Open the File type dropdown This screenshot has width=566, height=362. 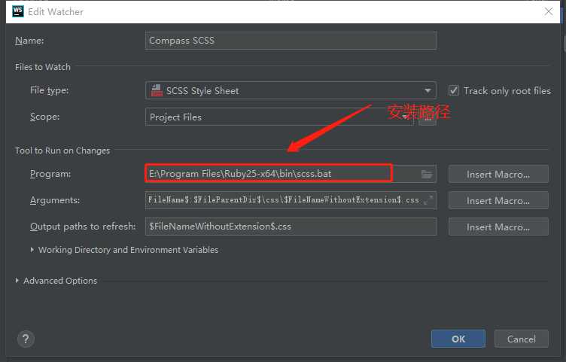291,90
